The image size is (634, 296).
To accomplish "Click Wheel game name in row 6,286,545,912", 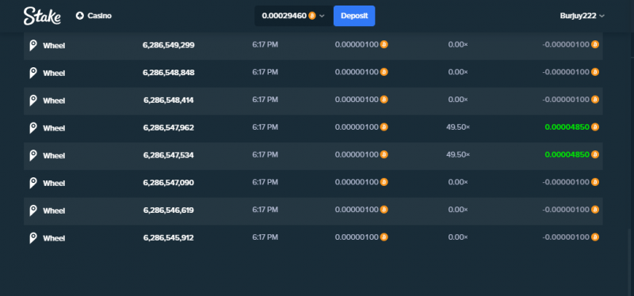I will pyautogui.click(x=54, y=238).
